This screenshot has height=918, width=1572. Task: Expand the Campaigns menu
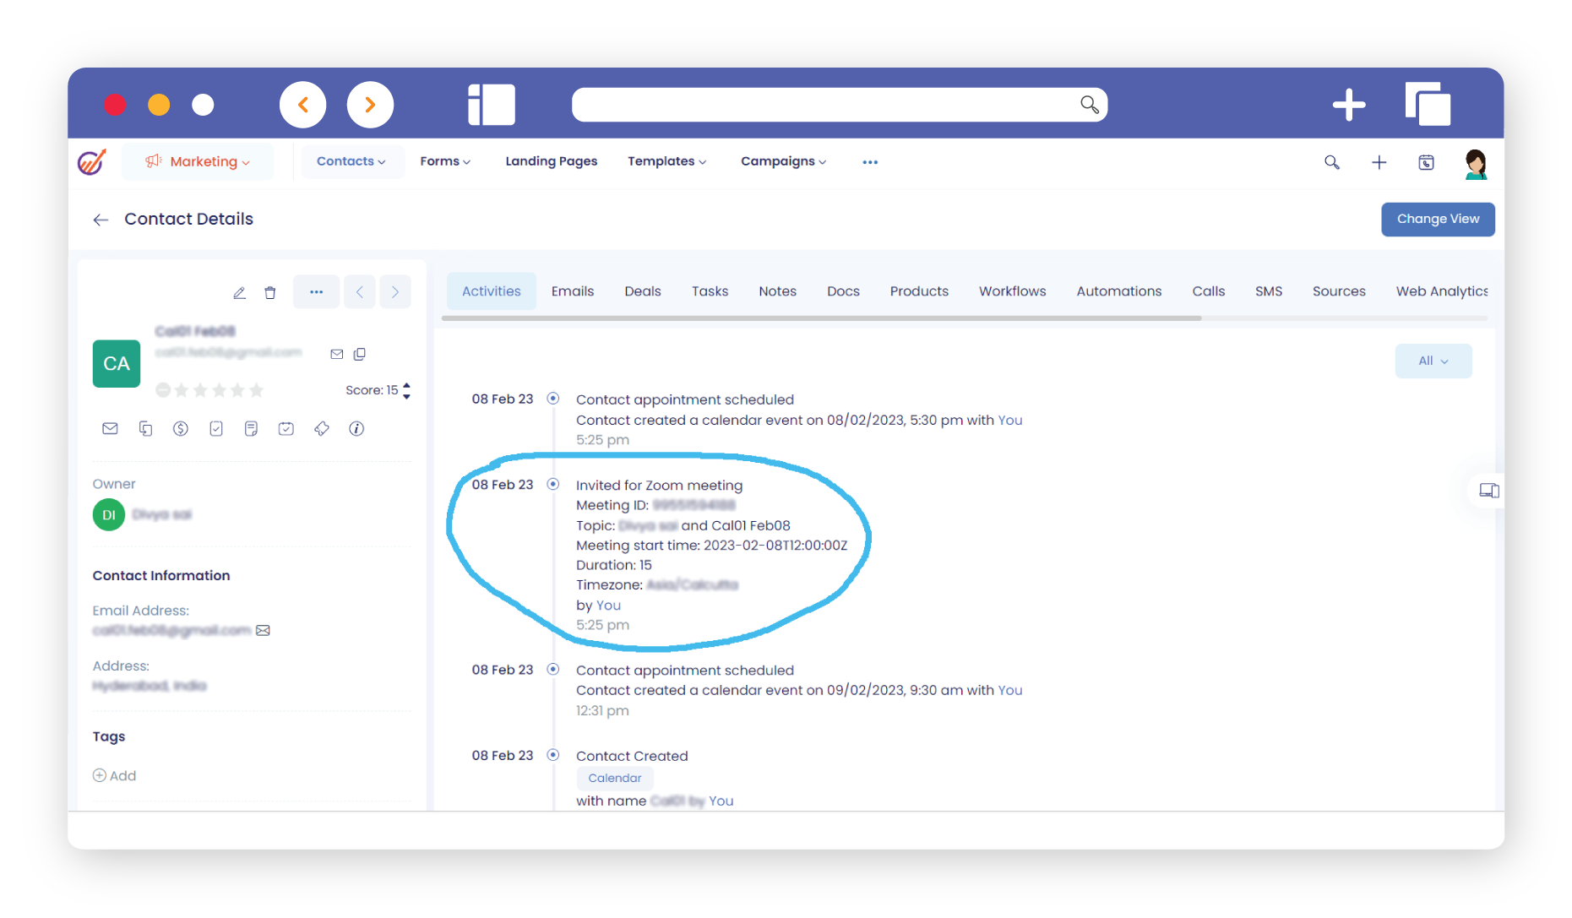(783, 162)
